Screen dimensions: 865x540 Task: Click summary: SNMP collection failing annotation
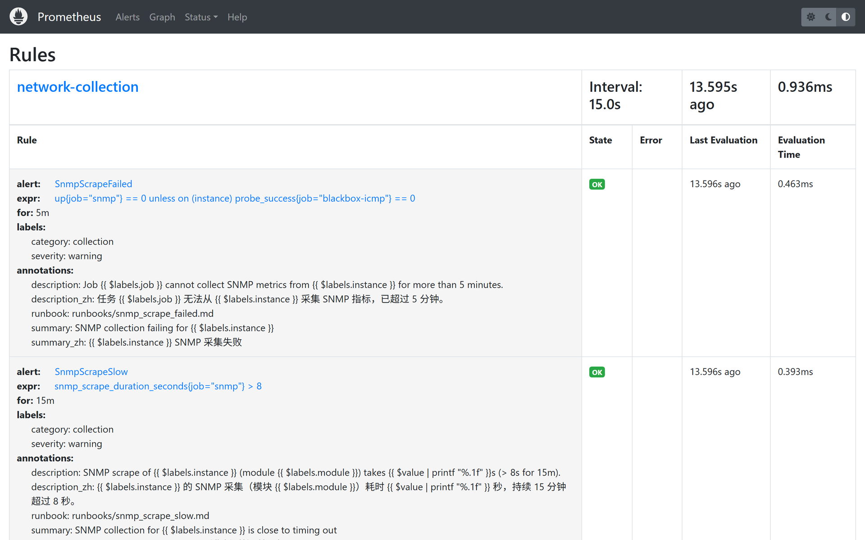point(152,328)
